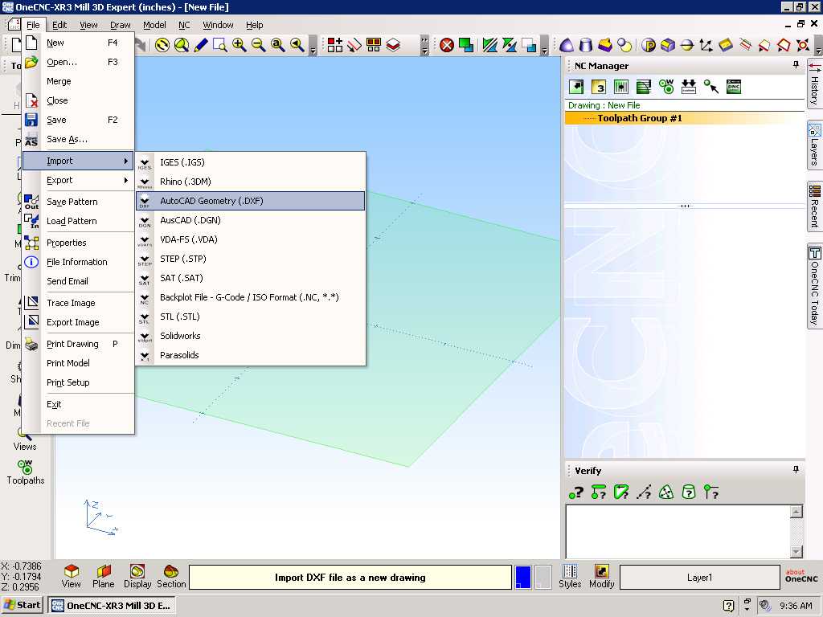Open the Styles icon in bottom bar
The height and width of the screenshot is (617, 823).
click(x=570, y=576)
